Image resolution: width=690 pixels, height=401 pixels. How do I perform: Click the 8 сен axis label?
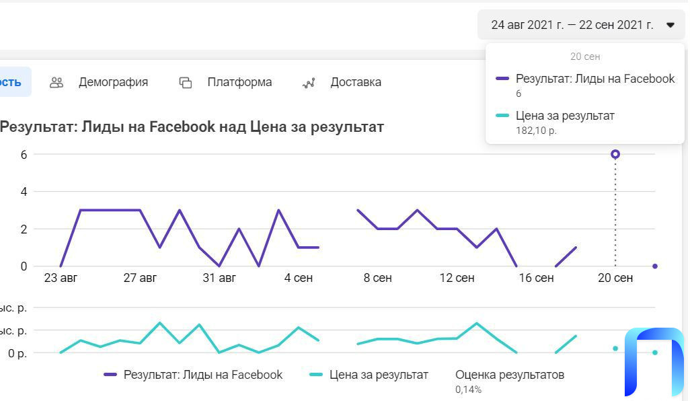click(377, 278)
